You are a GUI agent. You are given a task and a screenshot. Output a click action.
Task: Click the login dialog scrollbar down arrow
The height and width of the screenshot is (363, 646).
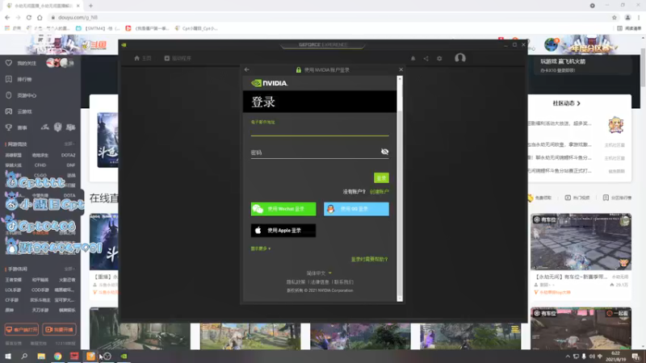click(x=400, y=298)
